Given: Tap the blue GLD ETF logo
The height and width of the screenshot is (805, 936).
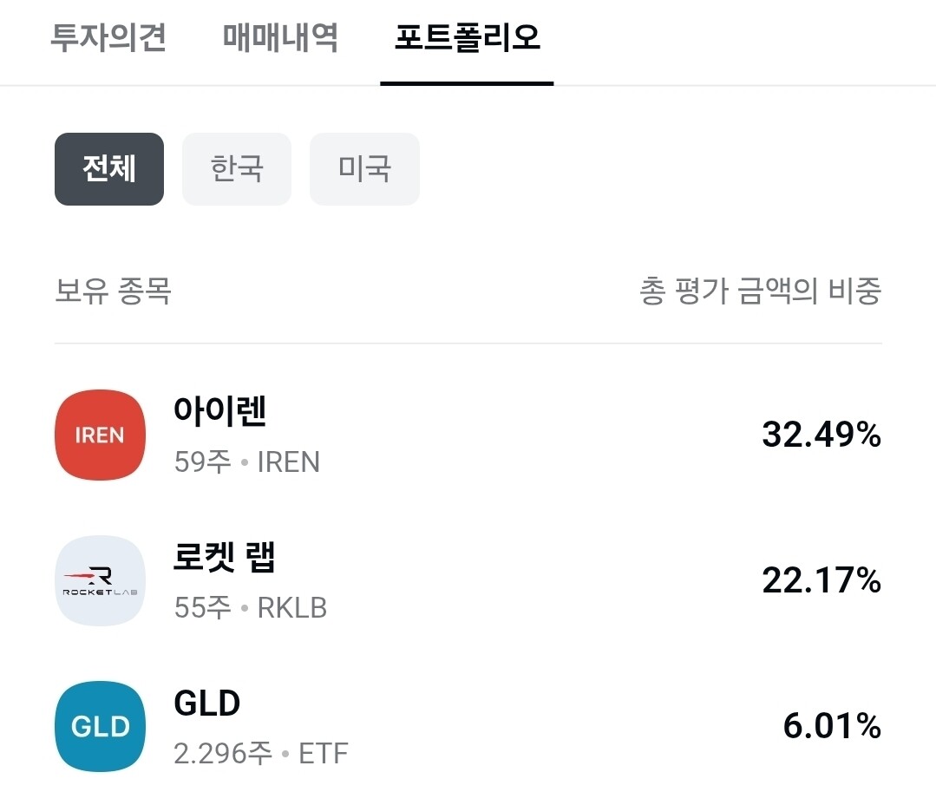Looking at the screenshot, I should (x=101, y=726).
